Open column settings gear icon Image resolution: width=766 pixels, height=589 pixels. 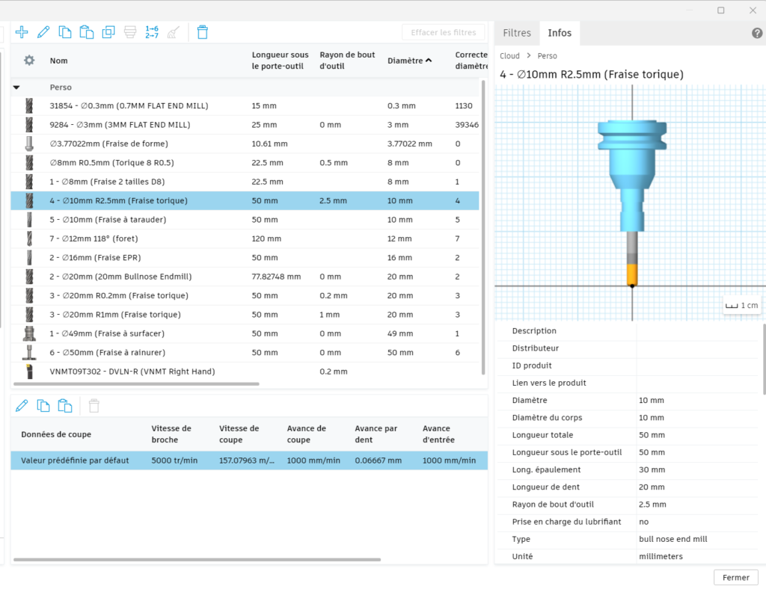[x=29, y=61]
